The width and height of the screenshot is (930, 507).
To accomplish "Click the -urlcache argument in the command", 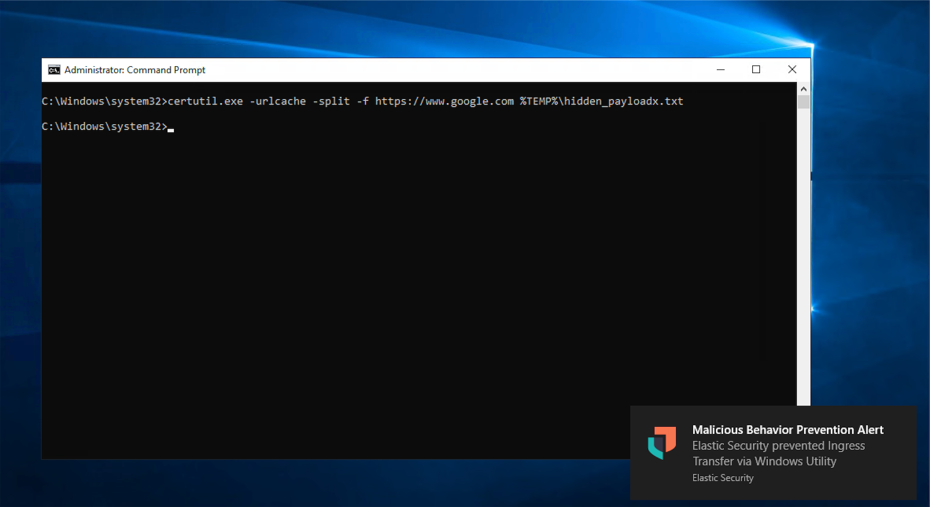I will pyautogui.click(x=278, y=101).
